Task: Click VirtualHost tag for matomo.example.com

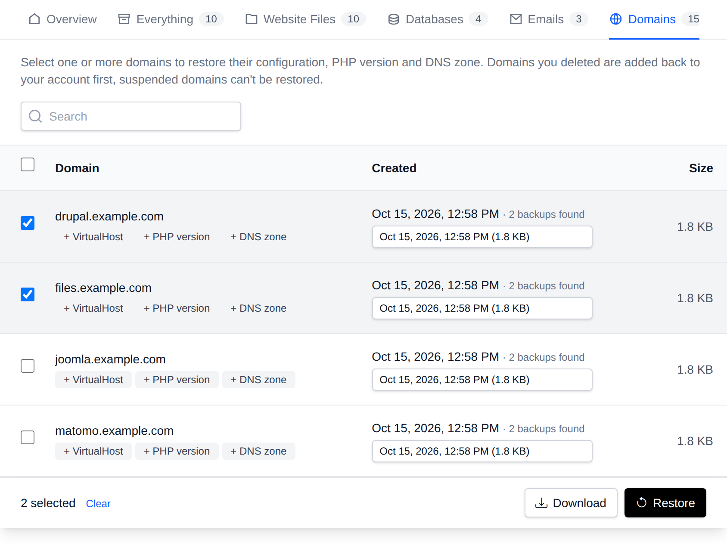Action: pos(93,451)
